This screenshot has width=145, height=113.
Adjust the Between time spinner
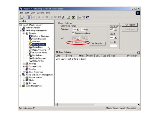[87, 30]
